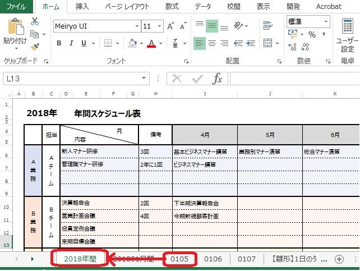Screen dimensions: 360x271
Task: Open the ファイル menu
Action: pyautogui.click(x=16, y=7)
